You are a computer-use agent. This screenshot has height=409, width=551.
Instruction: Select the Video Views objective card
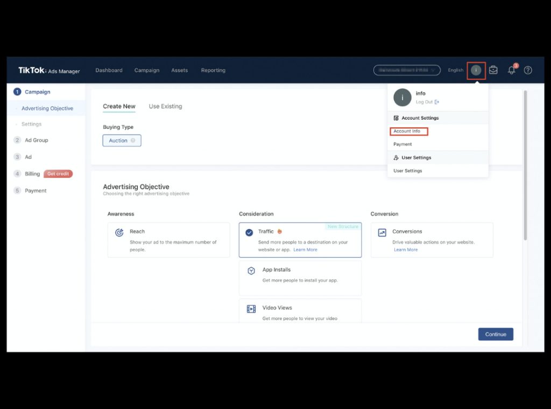[300, 311]
